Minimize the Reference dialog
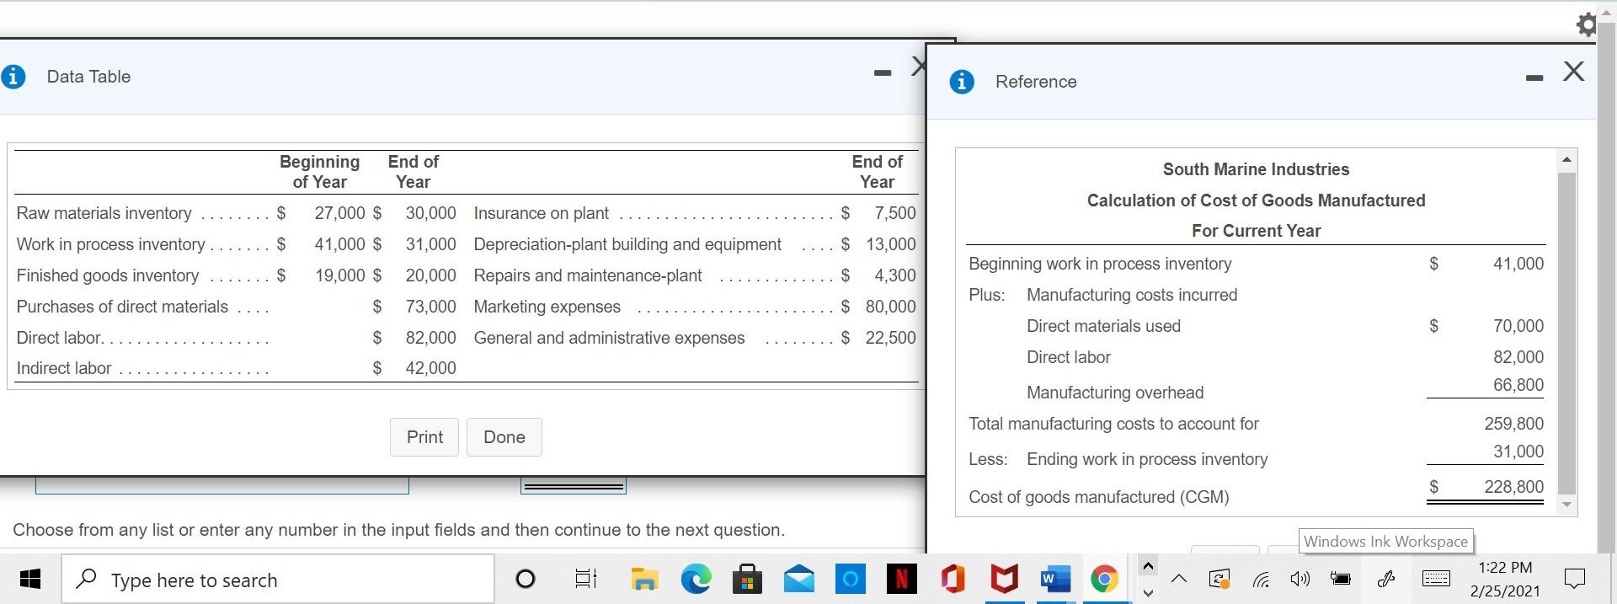The height and width of the screenshot is (604, 1617). tap(1534, 78)
